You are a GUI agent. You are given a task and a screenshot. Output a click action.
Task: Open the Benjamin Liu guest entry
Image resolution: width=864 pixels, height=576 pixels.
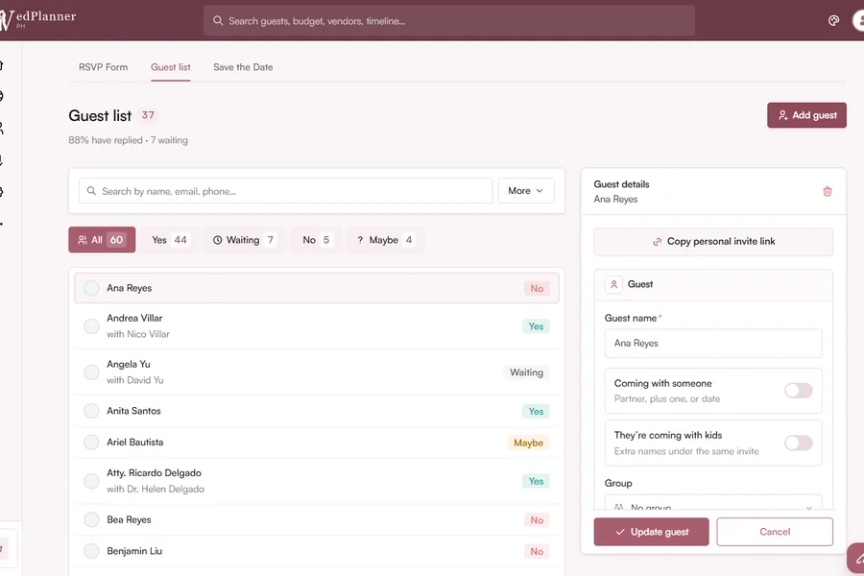point(317,551)
